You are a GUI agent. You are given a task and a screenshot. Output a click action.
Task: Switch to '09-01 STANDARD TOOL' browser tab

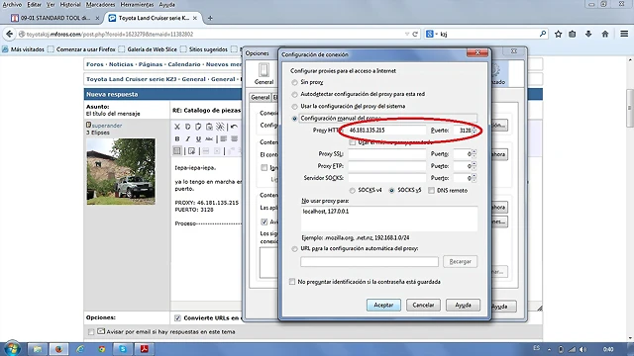click(x=55, y=18)
